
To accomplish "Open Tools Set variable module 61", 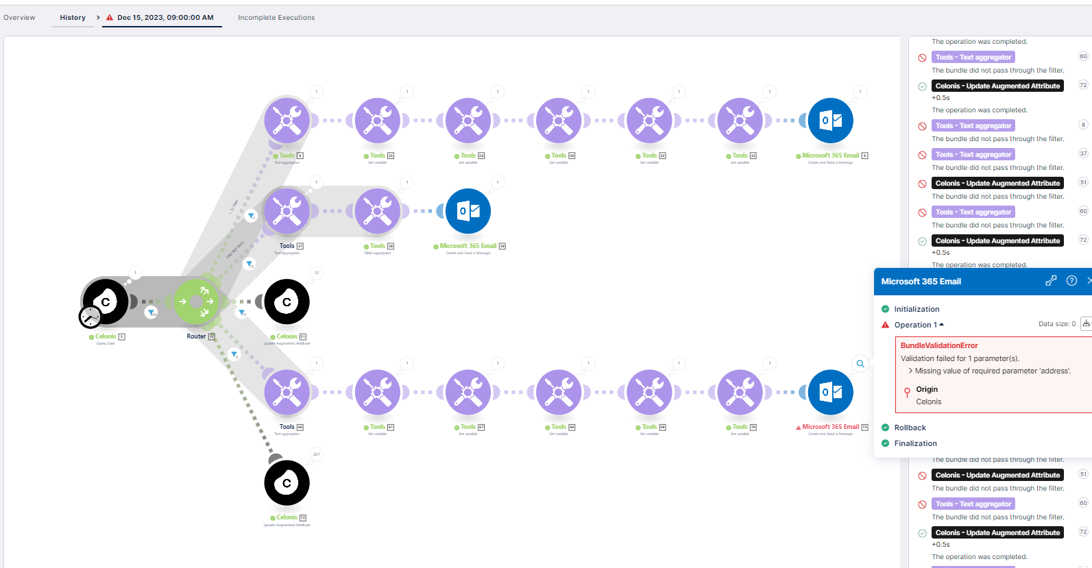I will tap(377, 392).
